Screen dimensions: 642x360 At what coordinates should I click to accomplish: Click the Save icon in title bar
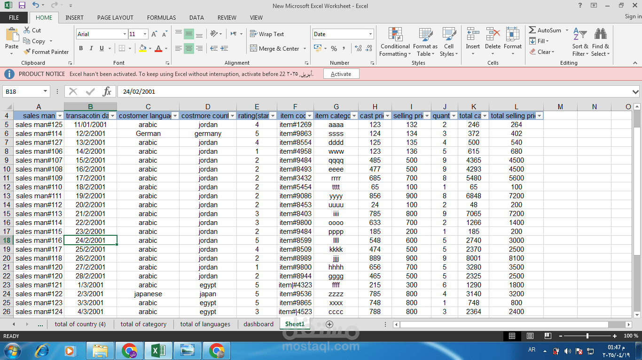coord(22,6)
